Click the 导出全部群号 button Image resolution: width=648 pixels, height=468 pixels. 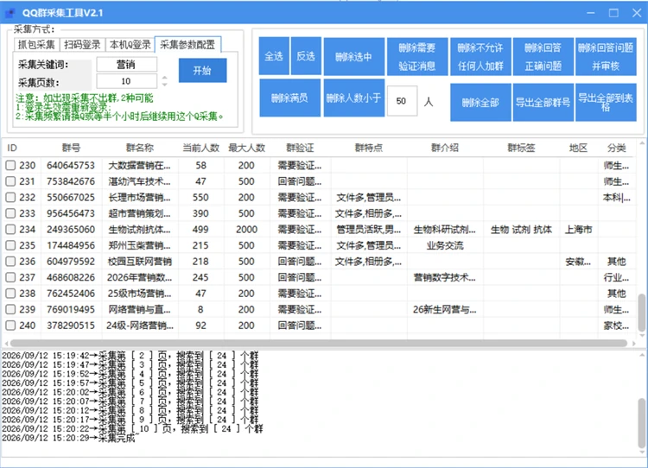pos(543,103)
